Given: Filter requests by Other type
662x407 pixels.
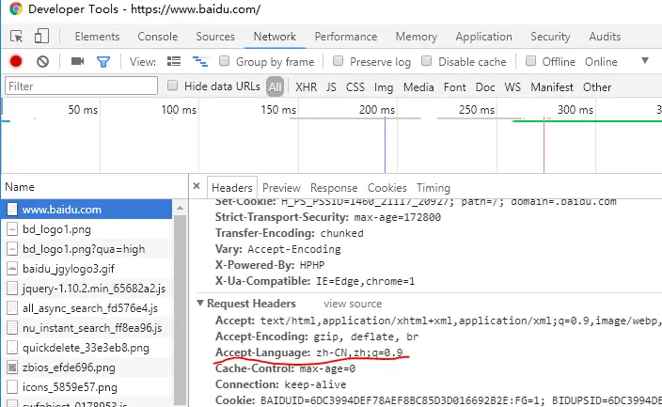Looking at the screenshot, I should pos(597,87).
